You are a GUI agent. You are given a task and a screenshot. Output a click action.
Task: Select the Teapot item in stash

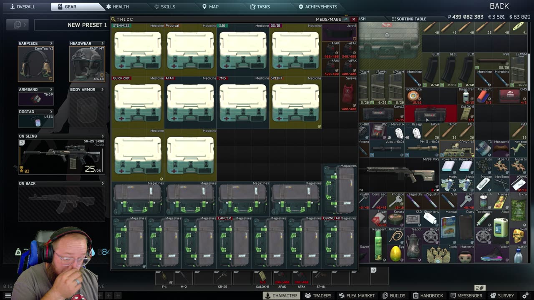pyautogui.click(x=413, y=245)
